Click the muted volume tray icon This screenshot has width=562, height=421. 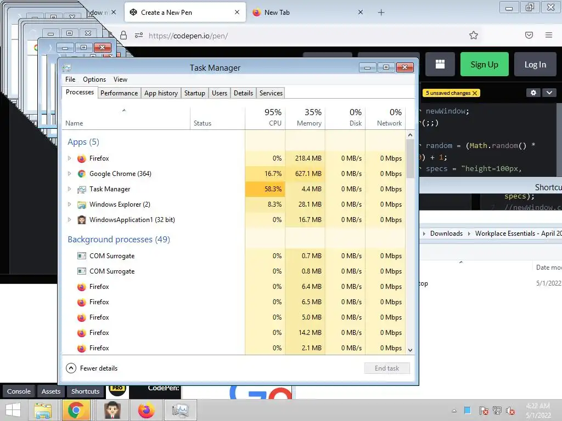pyautogui.click(x=510, y=411)
